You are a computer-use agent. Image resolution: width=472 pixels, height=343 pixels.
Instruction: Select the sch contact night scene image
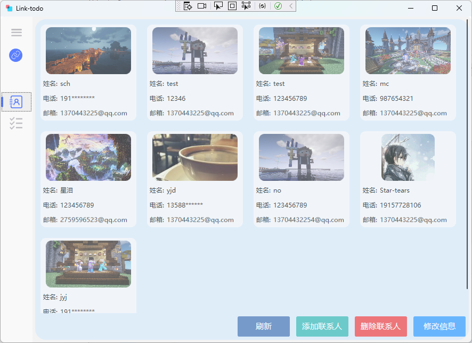tap(88, 51)
